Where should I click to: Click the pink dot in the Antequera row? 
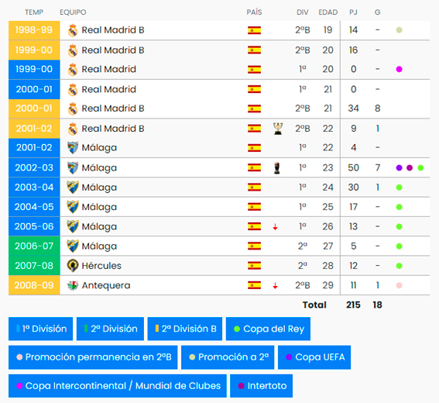tap(400, 285)
